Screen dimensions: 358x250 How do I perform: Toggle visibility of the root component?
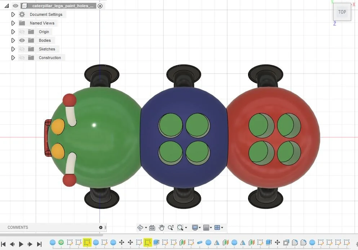pos(15,6)
